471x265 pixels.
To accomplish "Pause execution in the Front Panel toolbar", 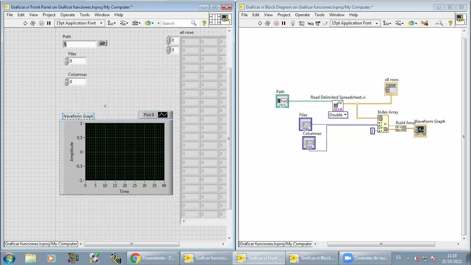I will coord(49,23).
